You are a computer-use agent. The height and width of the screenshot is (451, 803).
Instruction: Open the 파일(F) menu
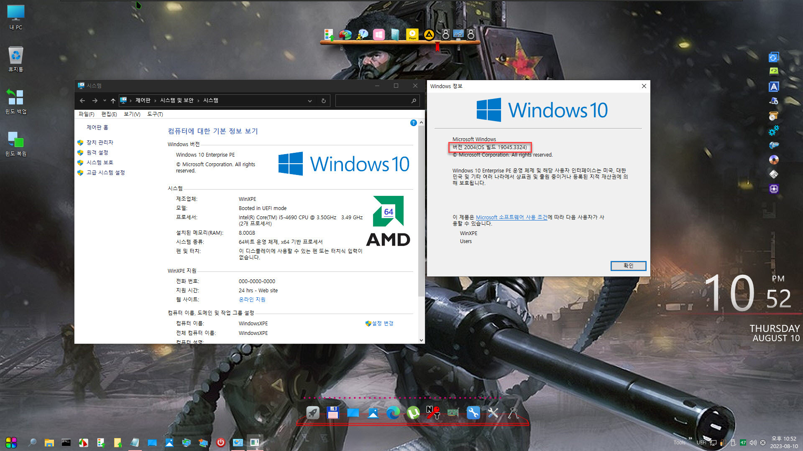87,114
